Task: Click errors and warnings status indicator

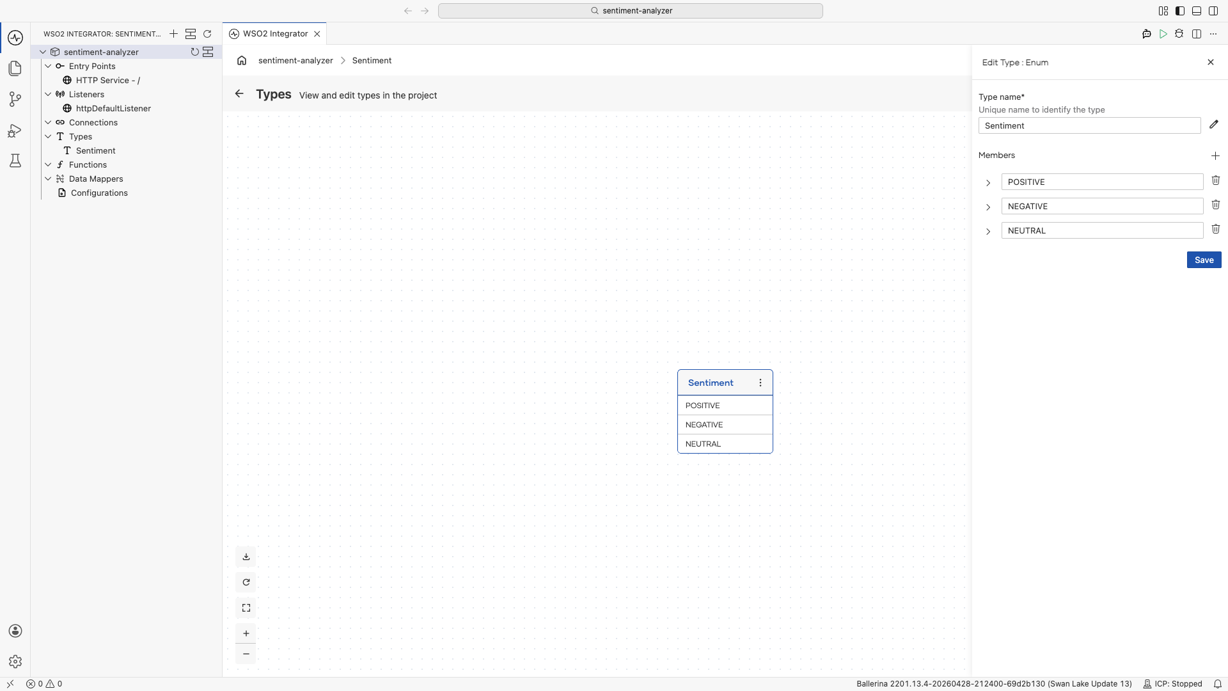Action: click(x=44, y=684)
